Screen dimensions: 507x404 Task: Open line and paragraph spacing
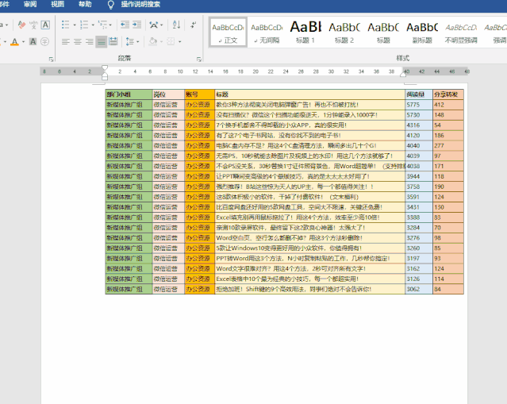(x=130, y=42)
